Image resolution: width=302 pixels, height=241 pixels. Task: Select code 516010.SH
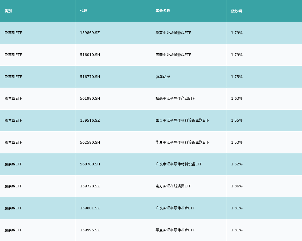click(x=90, y=55)
